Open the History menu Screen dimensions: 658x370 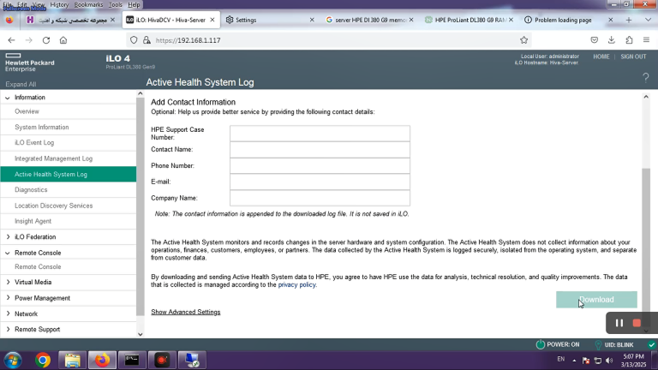[59, 4]
